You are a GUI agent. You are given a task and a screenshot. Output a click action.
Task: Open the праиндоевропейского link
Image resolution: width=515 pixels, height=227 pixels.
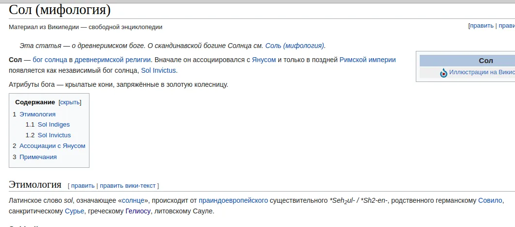click(233, 200)
